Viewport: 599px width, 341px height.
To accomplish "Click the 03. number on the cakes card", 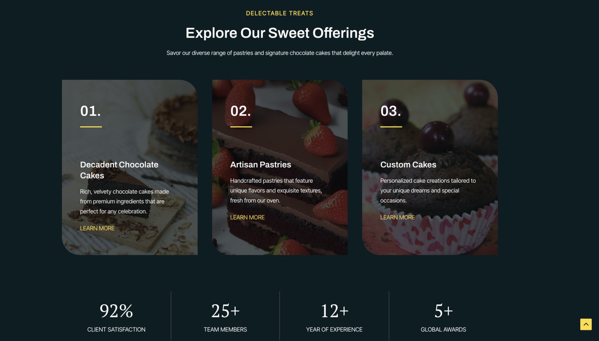I will click(x=391, y=111).
